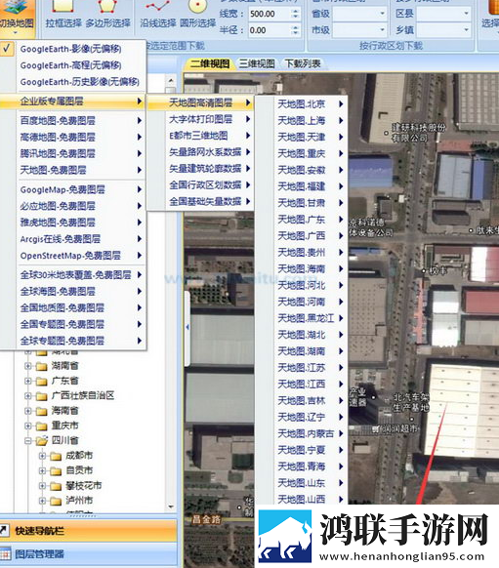Toggle GoogleEarth-影像(无偏移) checked layer
499x568 pixels.
[x=72, y=49]
